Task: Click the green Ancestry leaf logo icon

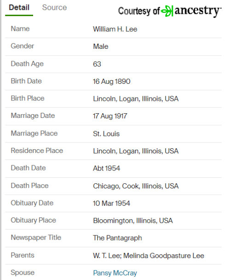Action: click(x=167, y=11)
